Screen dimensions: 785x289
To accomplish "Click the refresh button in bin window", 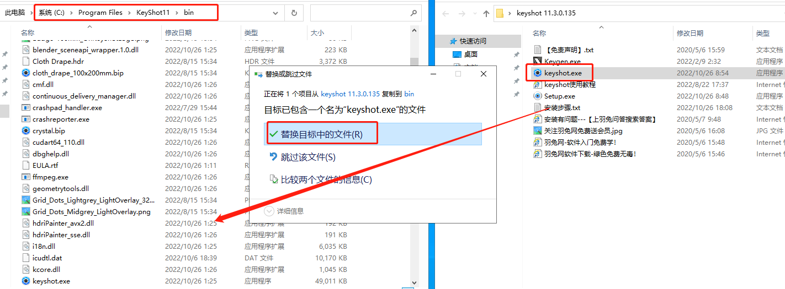I will point(294,13).
